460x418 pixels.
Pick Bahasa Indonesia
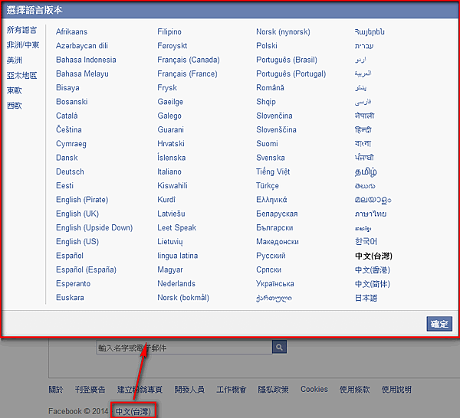pyautogui.click(x=86, y=60)
